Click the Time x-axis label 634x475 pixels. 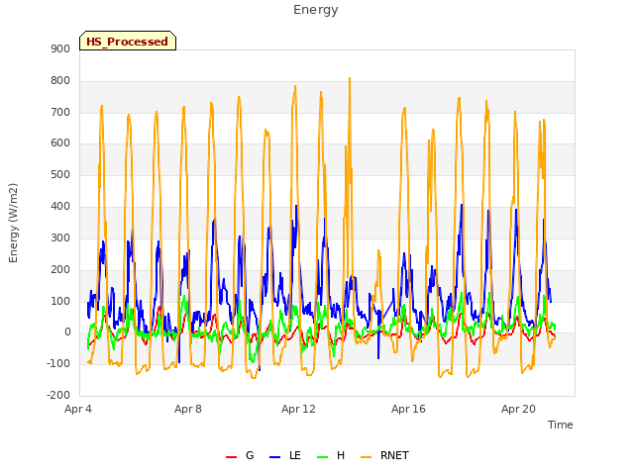(560, 425)
